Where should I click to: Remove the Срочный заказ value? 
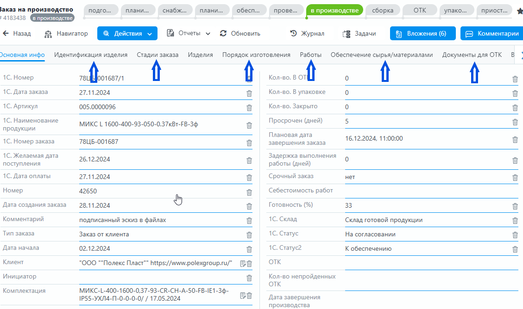(x=515, y=177)
